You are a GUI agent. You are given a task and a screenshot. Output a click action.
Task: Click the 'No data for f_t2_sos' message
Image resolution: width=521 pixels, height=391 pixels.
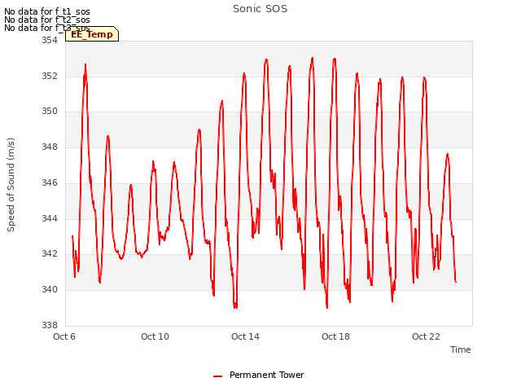point(47,20)
